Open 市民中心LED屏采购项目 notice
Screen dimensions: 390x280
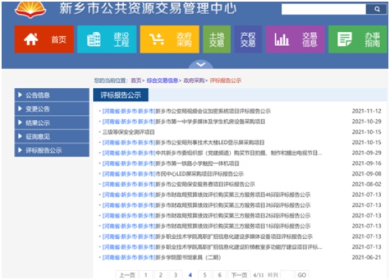click(173, 174)
